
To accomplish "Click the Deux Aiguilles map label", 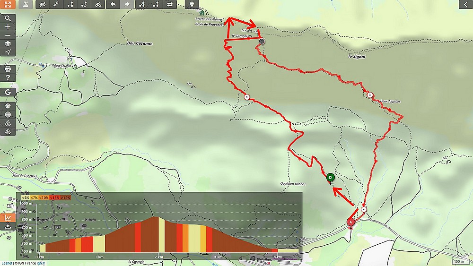I will point(390,102).
